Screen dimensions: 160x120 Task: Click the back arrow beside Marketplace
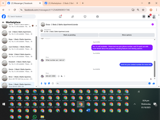(x=3, y=22)
